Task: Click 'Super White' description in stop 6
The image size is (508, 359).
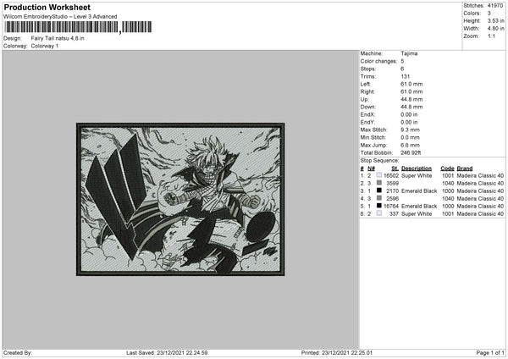Action: (417, 214)
